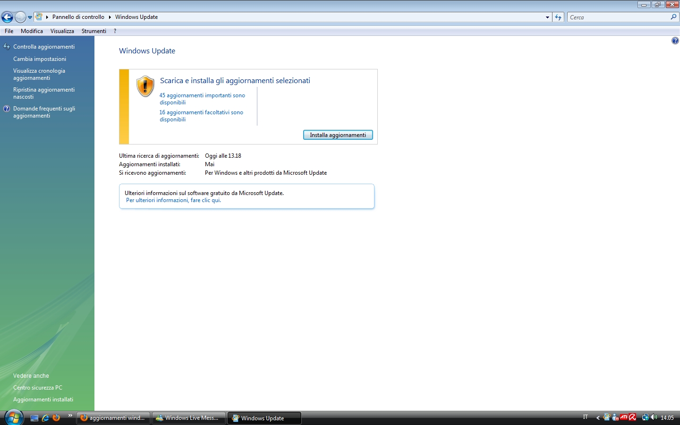Expand the address bar history dropdown
Screen dimensions: 680x425
pyautogui.click(x=547, y=17)
